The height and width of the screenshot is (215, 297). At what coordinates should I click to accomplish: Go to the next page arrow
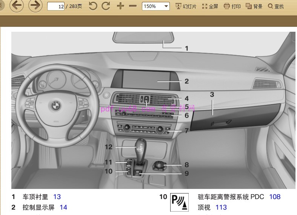(x=35, y=6)
